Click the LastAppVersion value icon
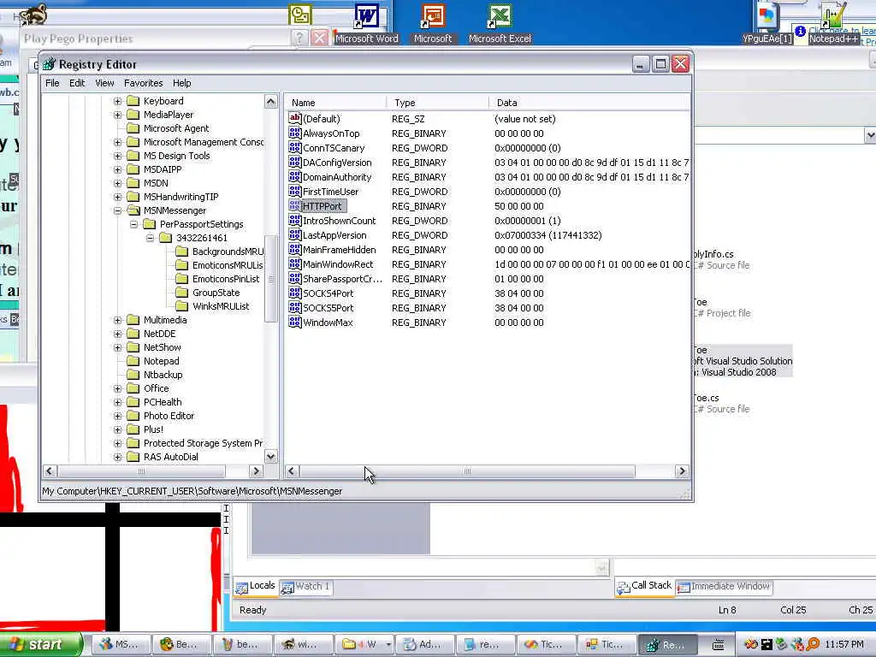The height and width of the screenshot is (657, 876). click(294, 234)
